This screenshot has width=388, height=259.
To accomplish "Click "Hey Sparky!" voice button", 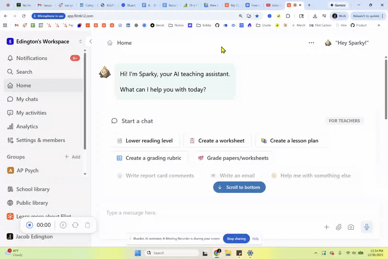I will 347,43.
